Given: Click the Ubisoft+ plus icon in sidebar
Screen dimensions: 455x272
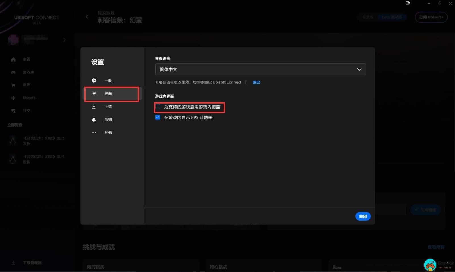Looking at the screenshot, I should click(x=13, y=98).
